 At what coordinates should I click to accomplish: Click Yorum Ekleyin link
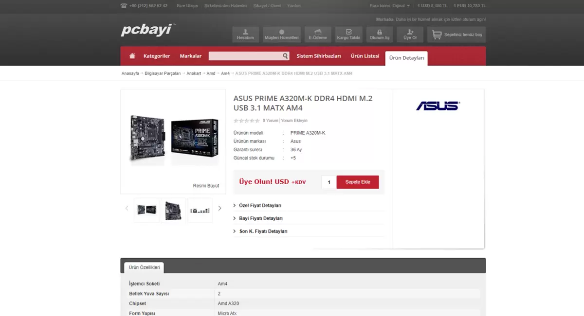[294, 121]
